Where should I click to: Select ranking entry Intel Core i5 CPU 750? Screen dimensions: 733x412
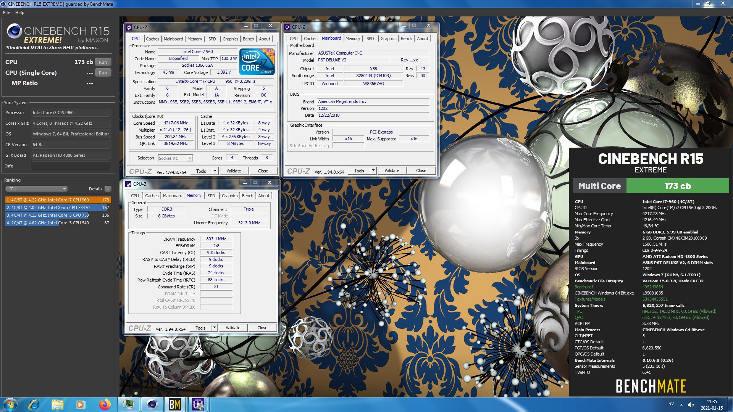pos(58,215)
